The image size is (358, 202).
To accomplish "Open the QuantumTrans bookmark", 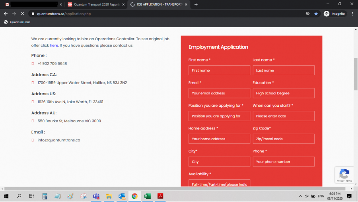I will click(17, 22).
